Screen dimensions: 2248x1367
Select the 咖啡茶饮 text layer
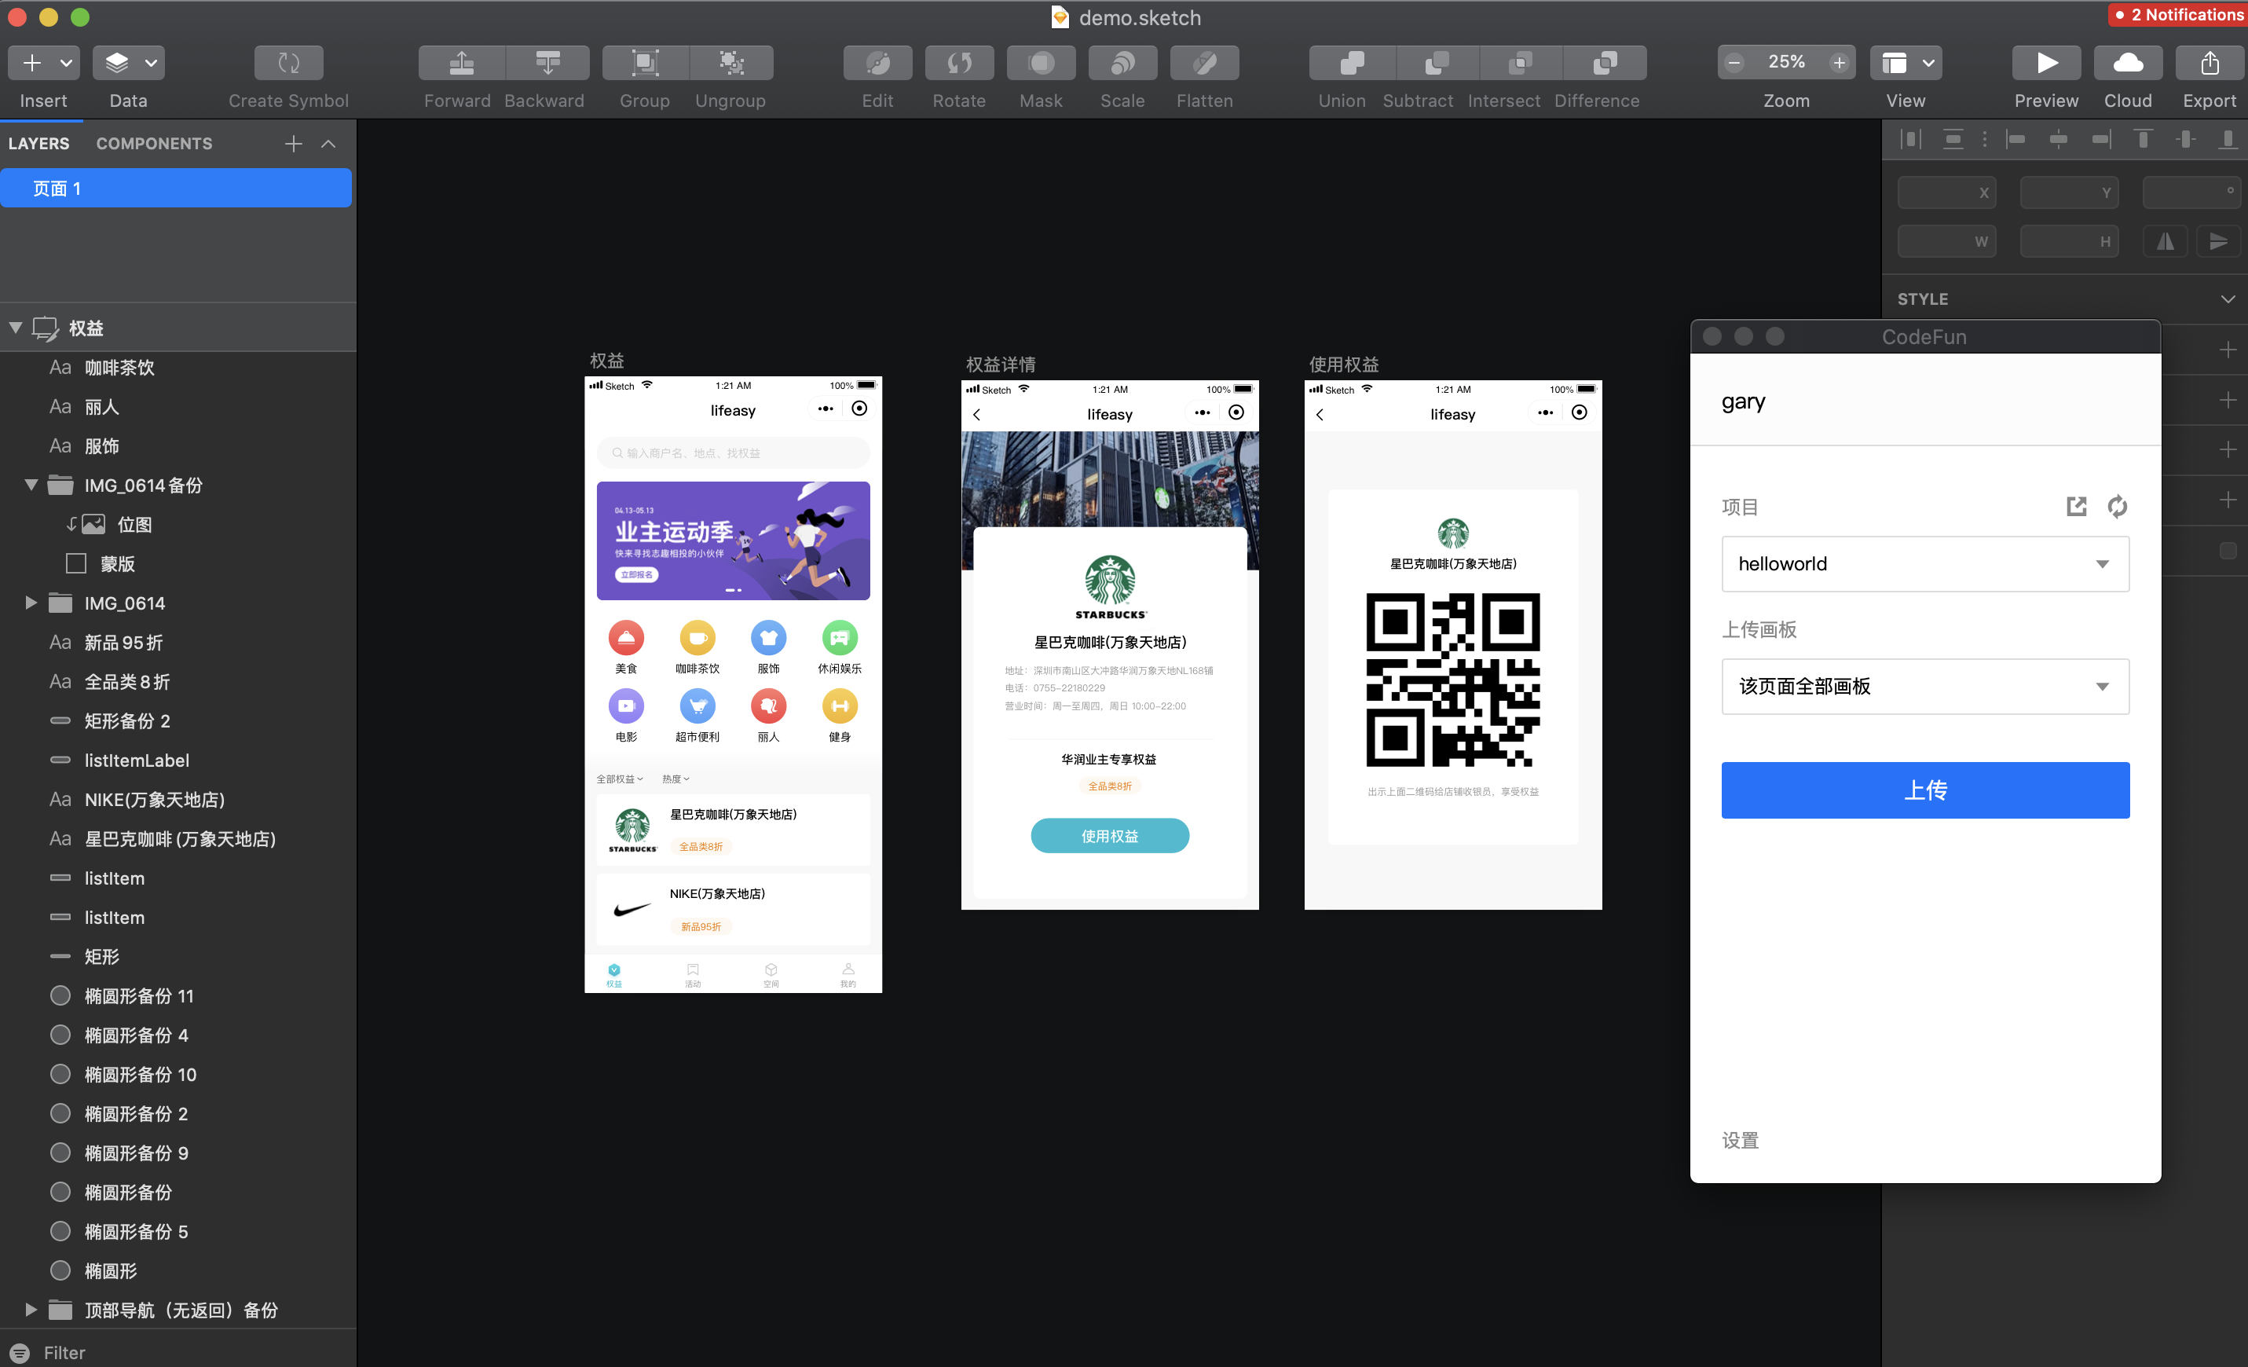pos(119,367)
